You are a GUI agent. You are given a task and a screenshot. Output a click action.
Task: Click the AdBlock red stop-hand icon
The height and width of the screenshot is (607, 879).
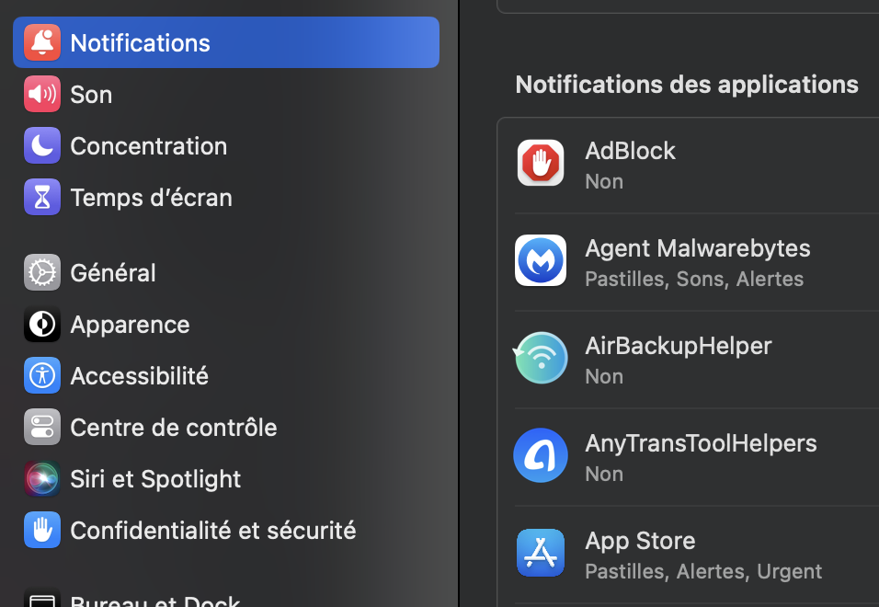pos(541,164)
